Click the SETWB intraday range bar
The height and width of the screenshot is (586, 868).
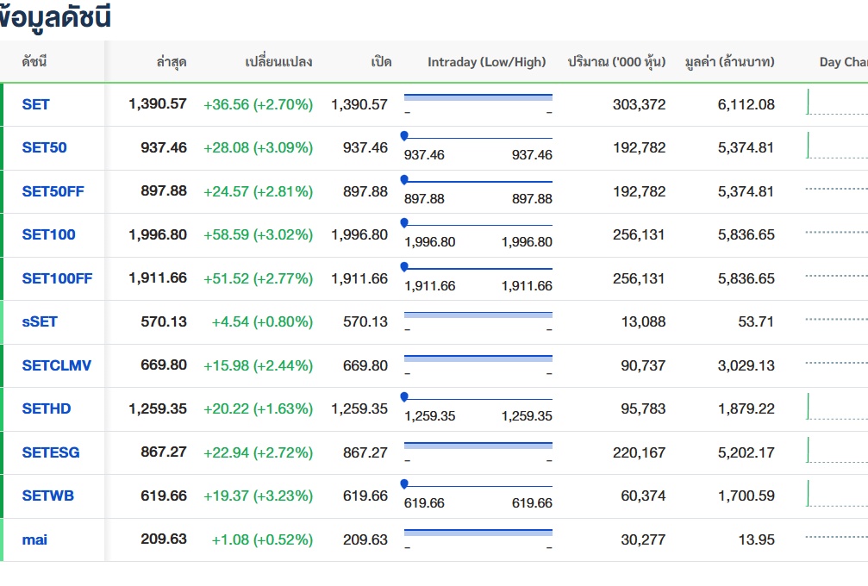(478, 485)
